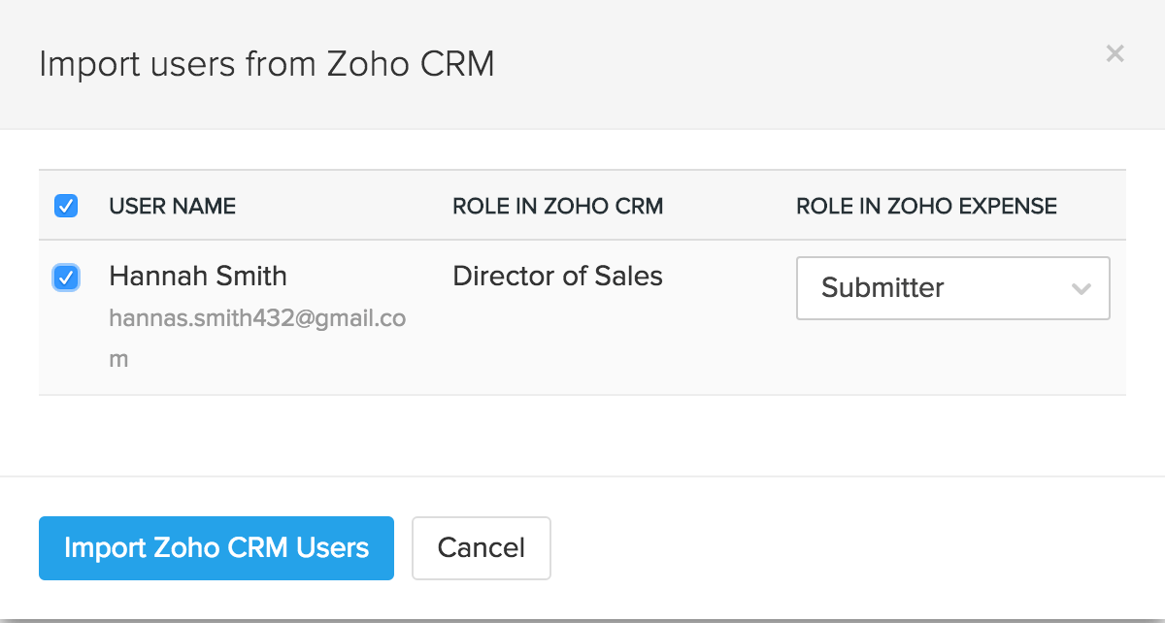Open the Submitter role dropdown
The width and height of the screenshot is (1165, 623).
click(x=952, y=288)
